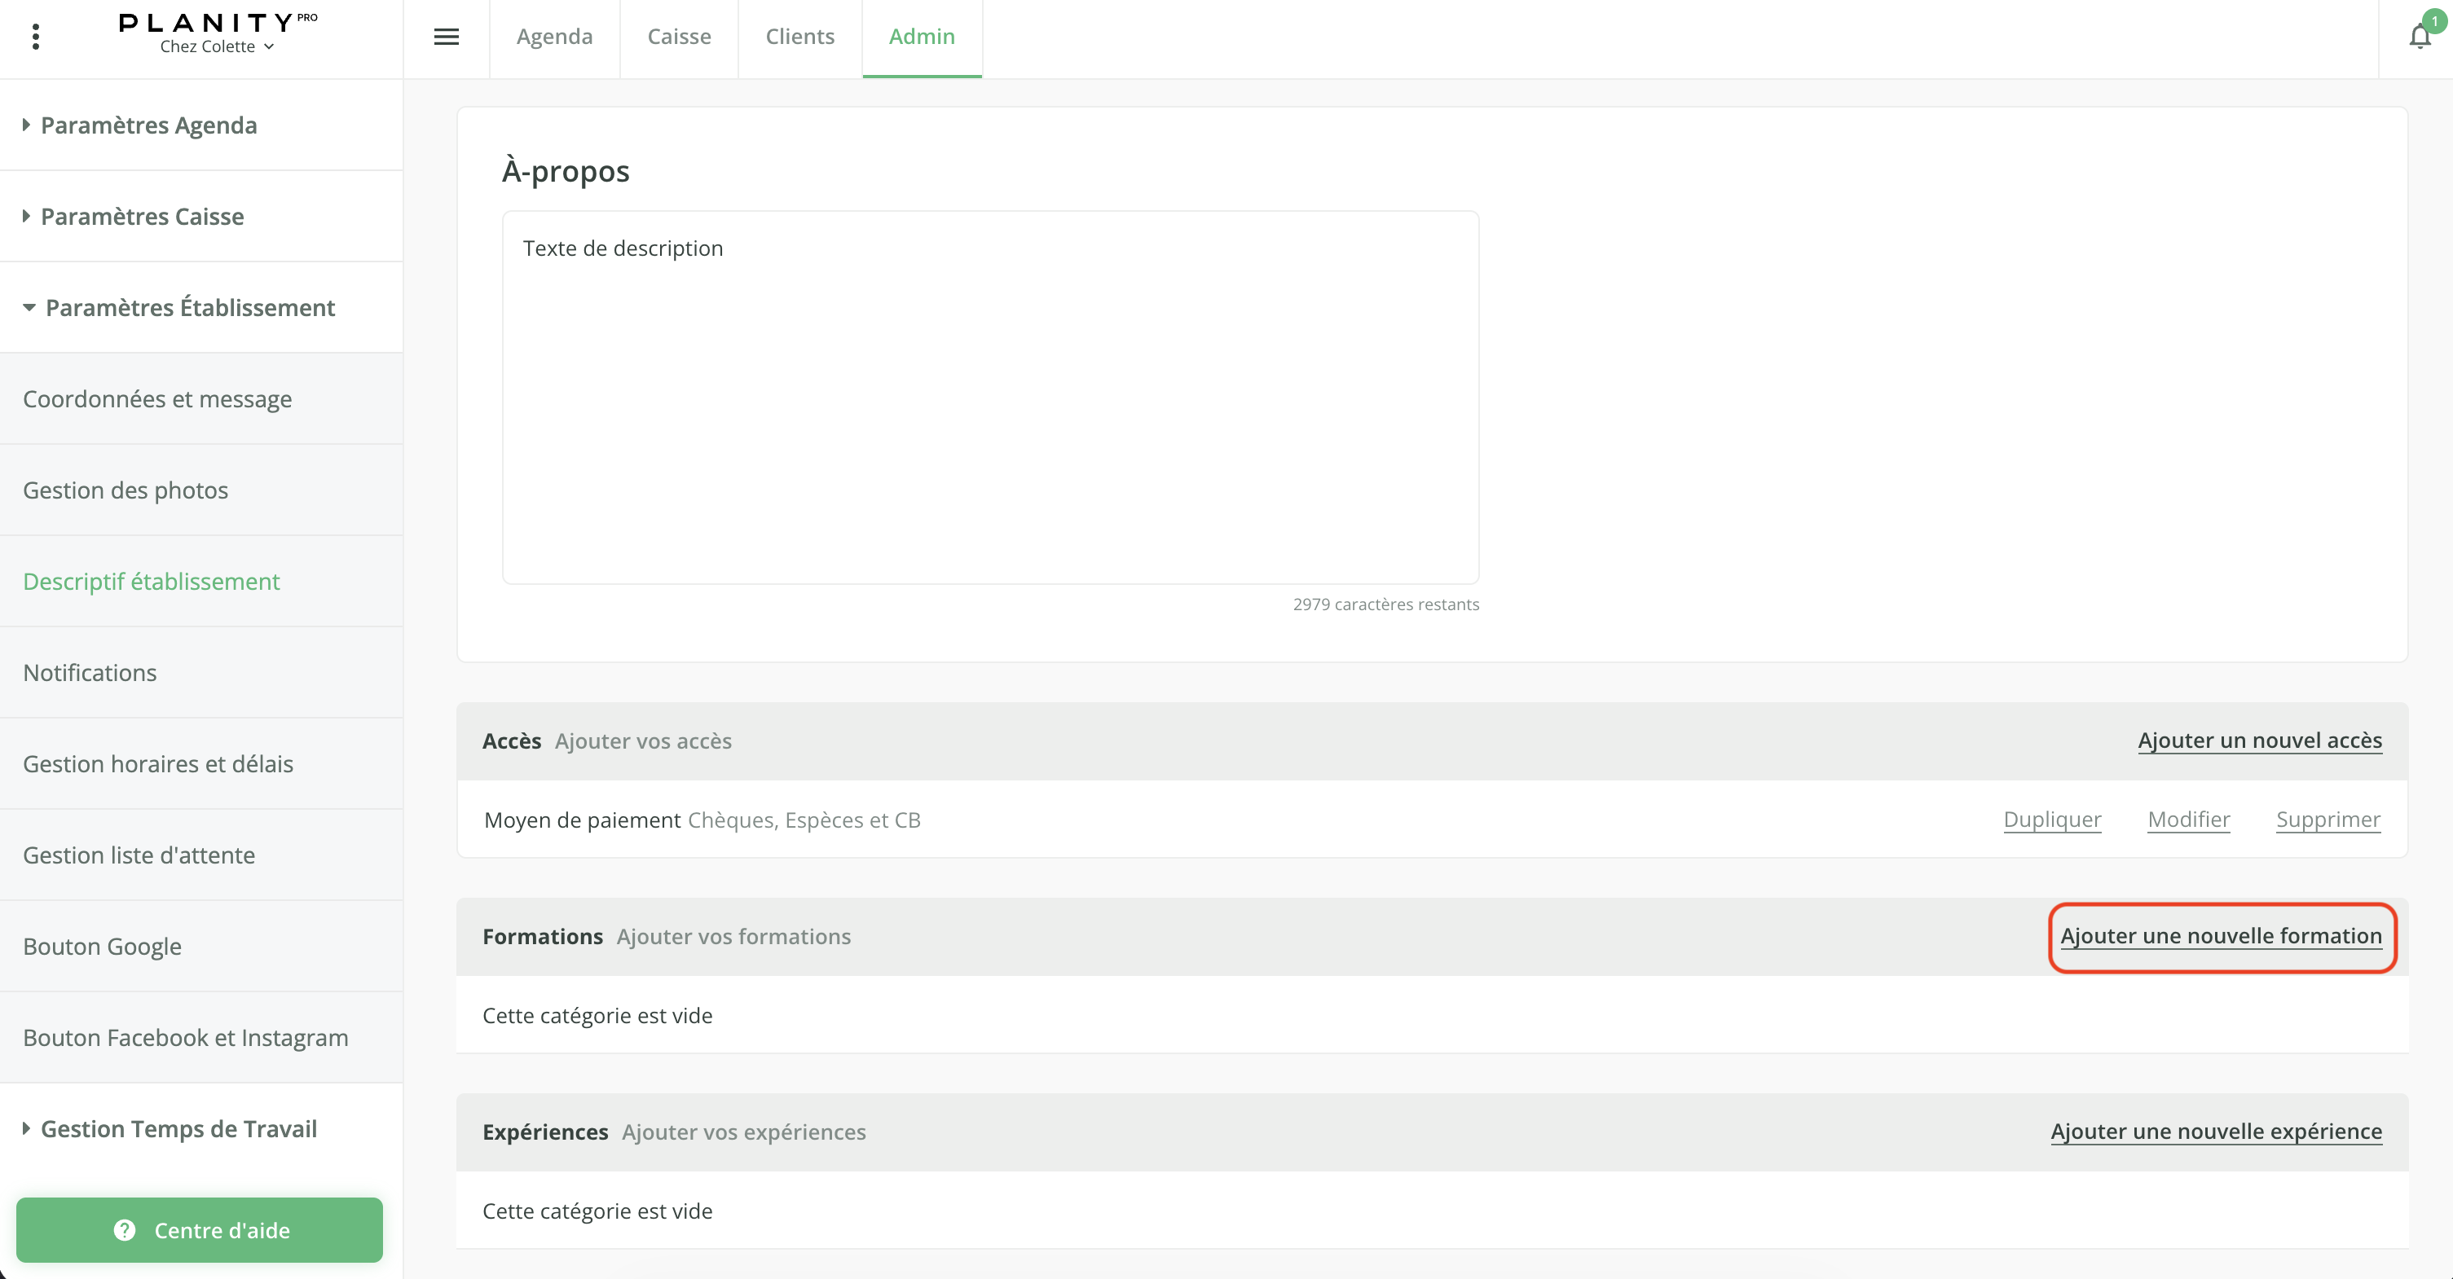The image size is (2453, 1279).
Task: Switch to the Agenda tab
Action: point(554,37)
